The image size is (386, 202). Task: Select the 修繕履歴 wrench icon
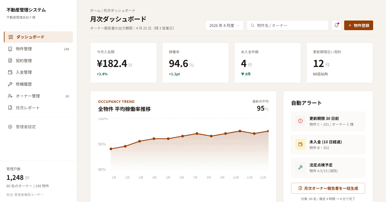10,84
